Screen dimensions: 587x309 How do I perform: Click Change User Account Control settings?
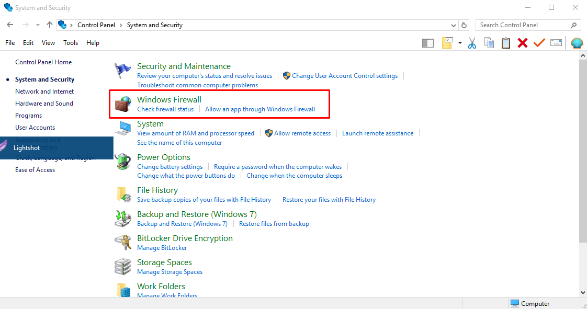345,76
